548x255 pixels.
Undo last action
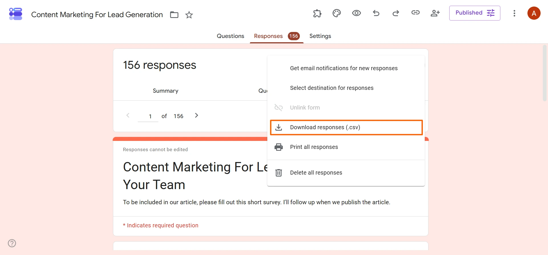click(376, 13)
